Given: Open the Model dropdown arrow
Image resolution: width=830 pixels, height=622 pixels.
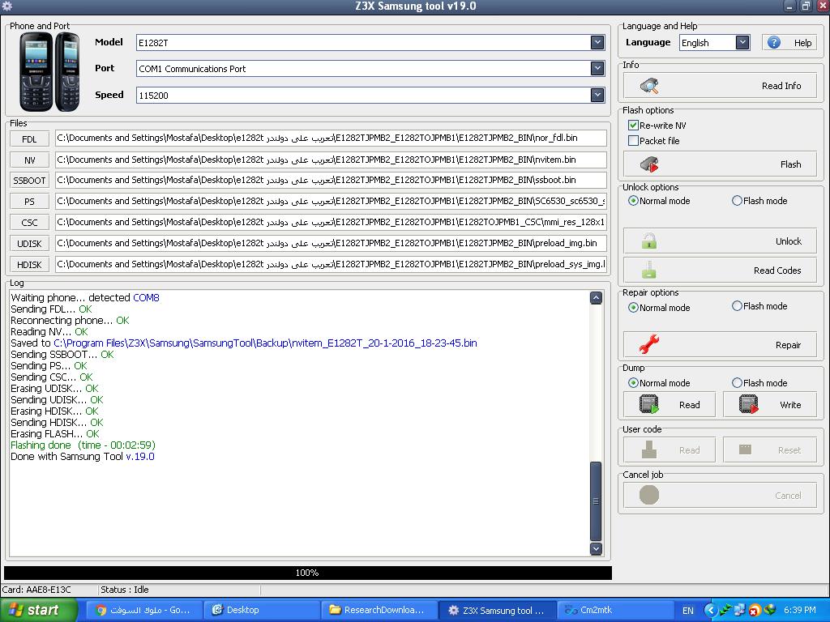Looking at the screenshot, I should [597, 42].
